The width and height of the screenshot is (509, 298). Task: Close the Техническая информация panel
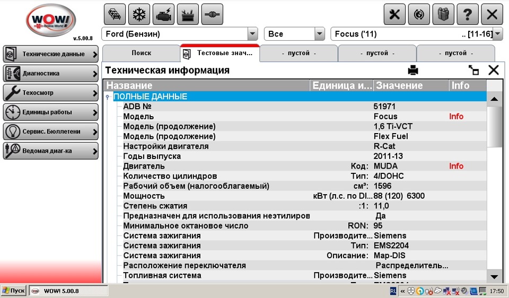coord(494,70)
